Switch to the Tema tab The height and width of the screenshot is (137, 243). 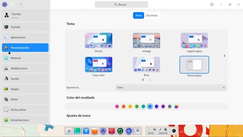pyautogui.click(x=138, y=15)
